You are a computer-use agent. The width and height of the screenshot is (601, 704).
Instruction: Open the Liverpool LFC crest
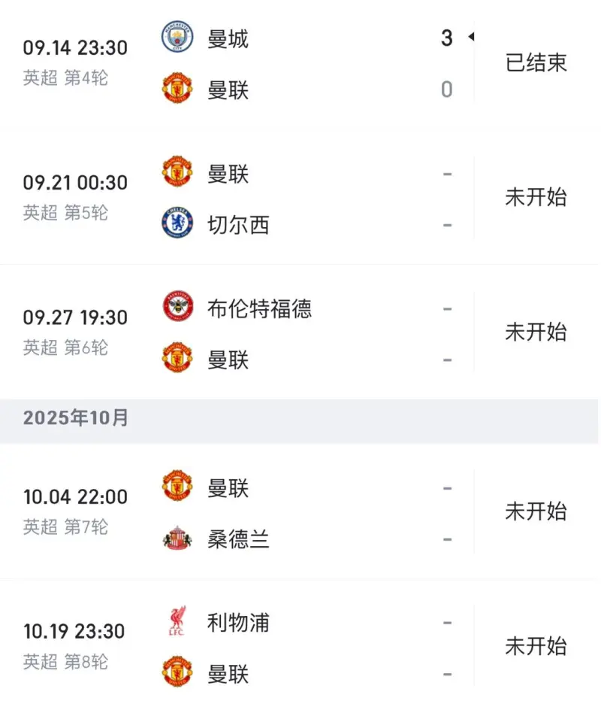tap(177, 621)
